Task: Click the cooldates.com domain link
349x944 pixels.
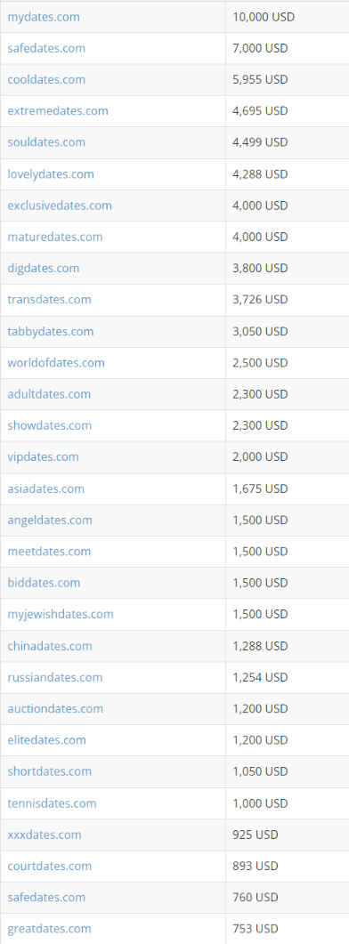Action: (46, 79)
